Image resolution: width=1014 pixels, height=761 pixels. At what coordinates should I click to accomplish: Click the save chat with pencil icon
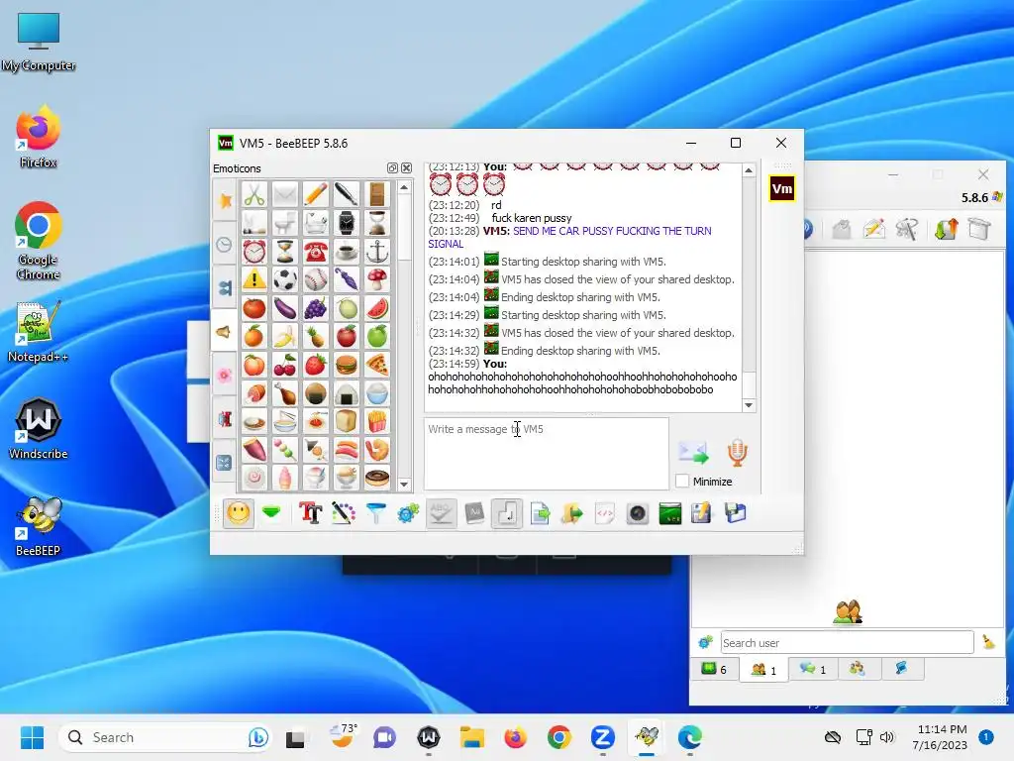702,514
